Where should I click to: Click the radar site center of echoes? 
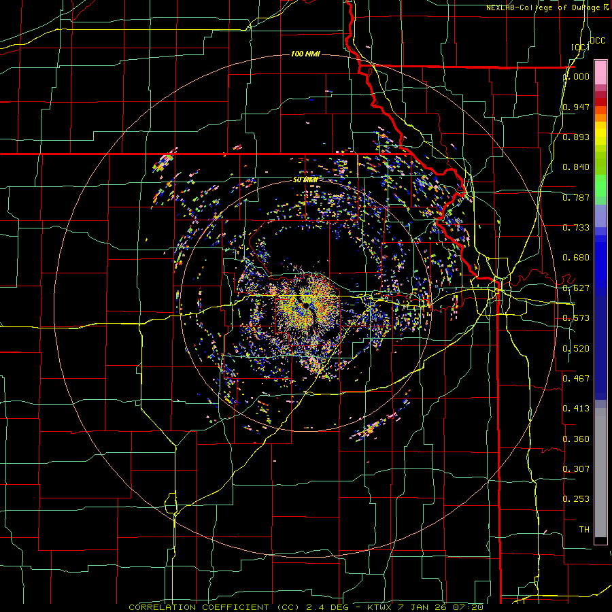[306, 304]
